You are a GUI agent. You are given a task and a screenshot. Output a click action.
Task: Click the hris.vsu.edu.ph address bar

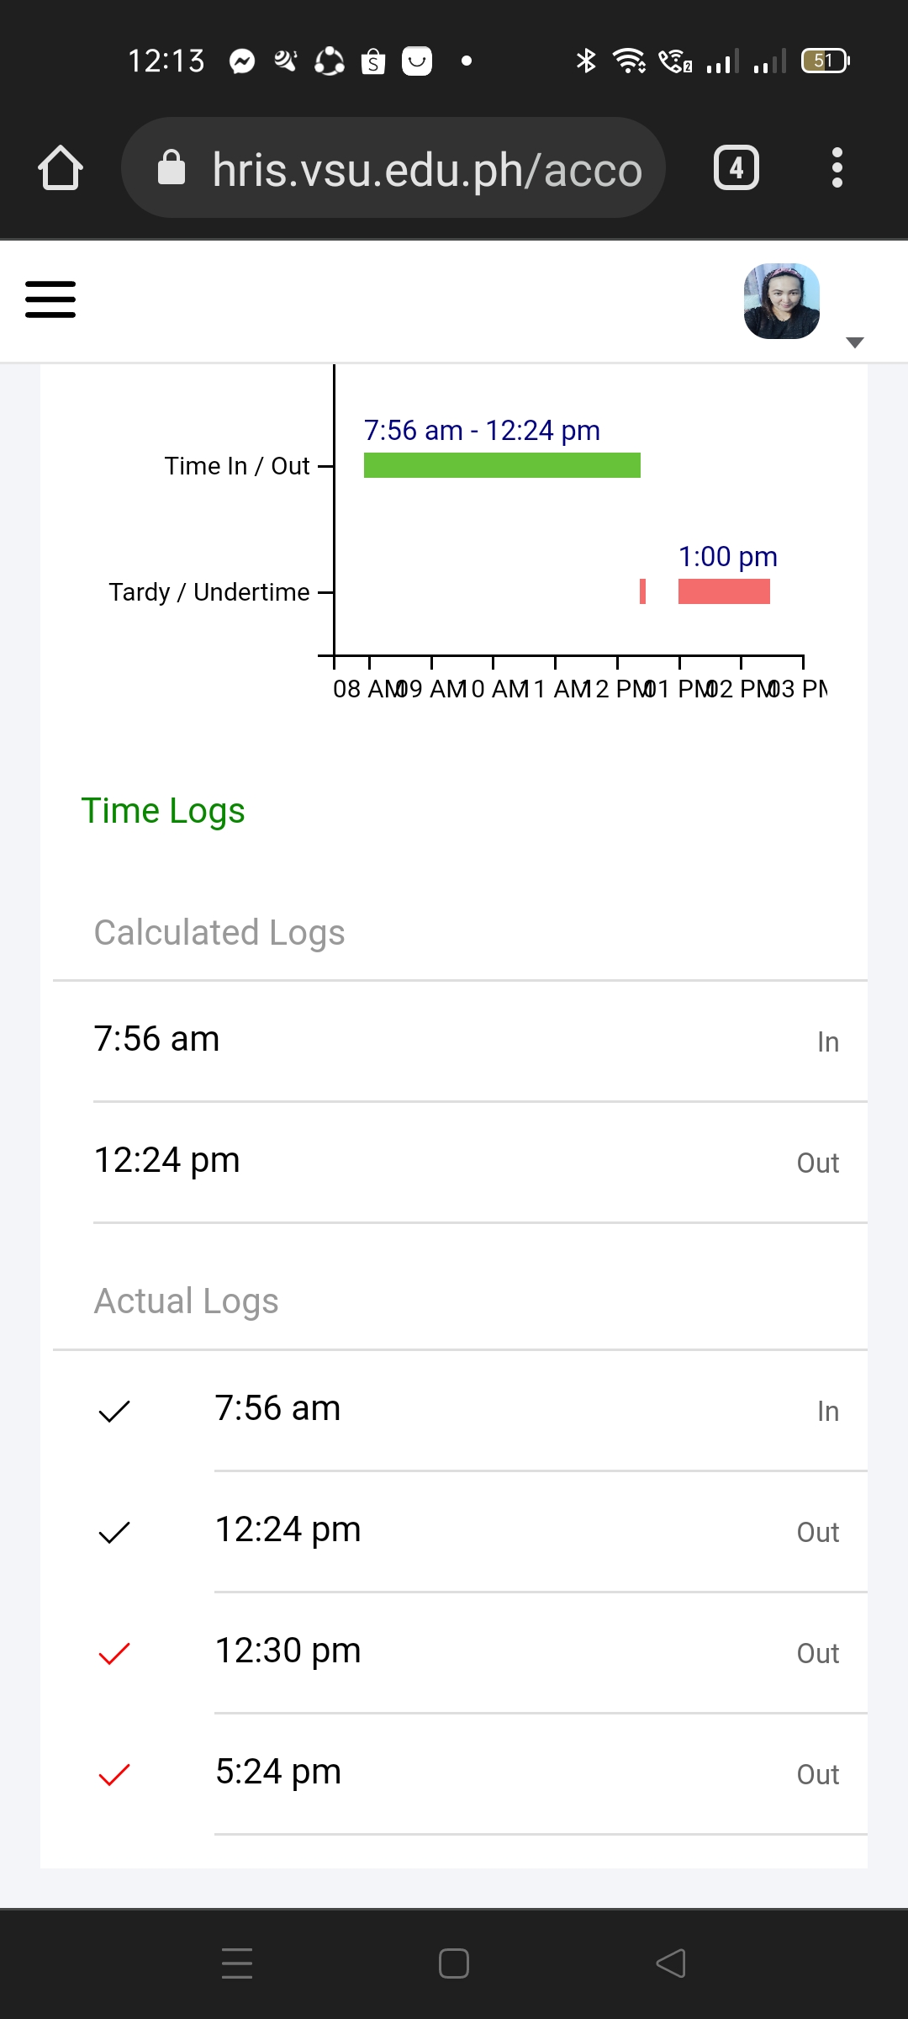point(426,169)
